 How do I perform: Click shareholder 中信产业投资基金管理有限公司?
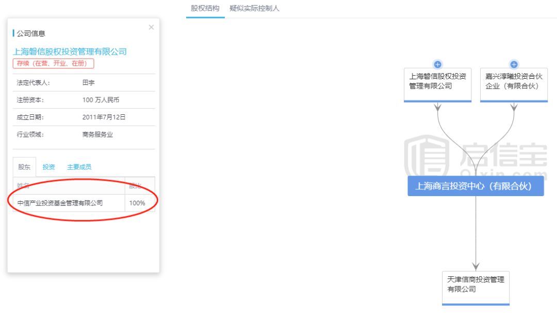[x=60, y=203]
